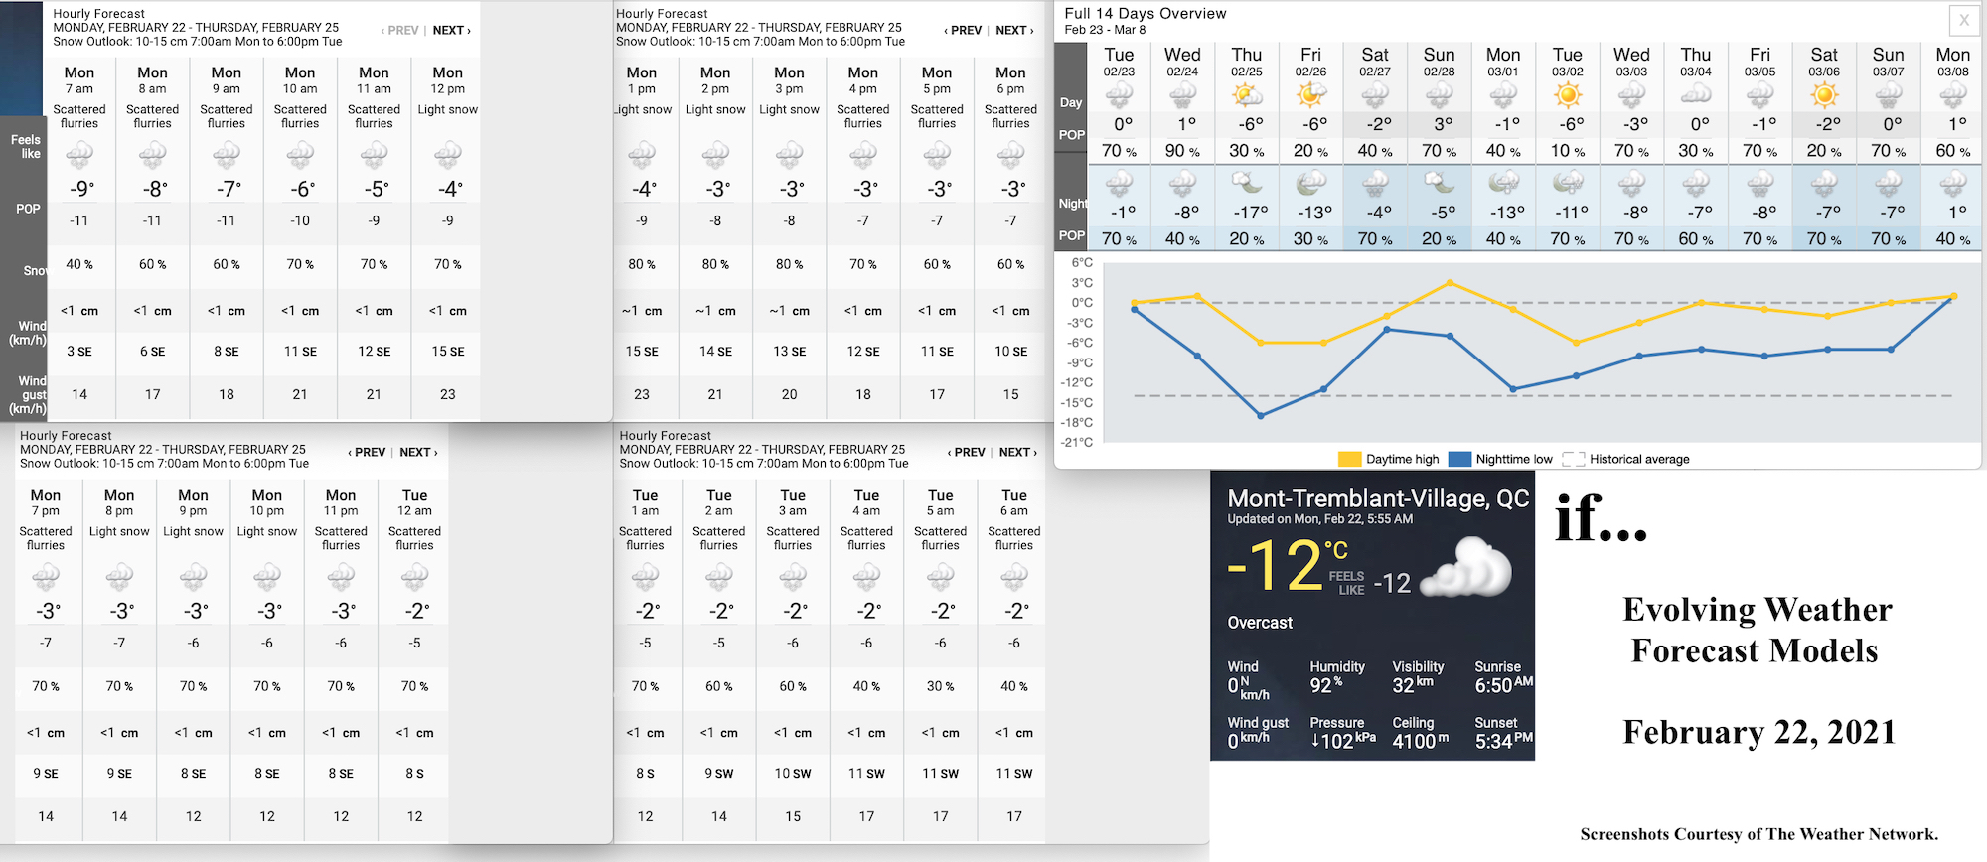Click the 'Updated on Mon, Feb 22, 5:55 AM' text
Image resolution: width=1987 pixels, height=862 pixels.
[x=1320, y=519]
